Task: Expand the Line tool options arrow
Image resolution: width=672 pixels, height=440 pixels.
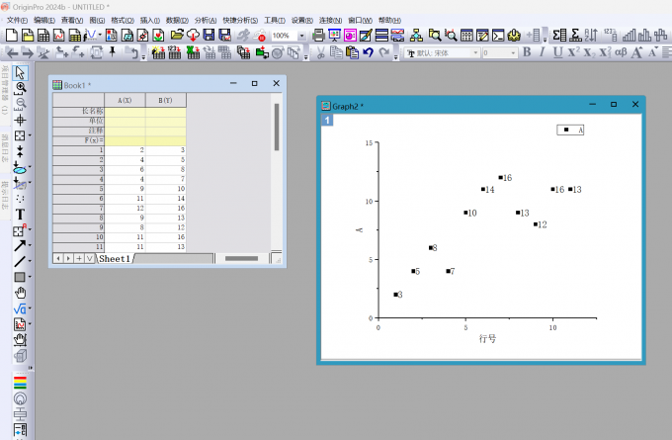Action: [x=30, y=261]
